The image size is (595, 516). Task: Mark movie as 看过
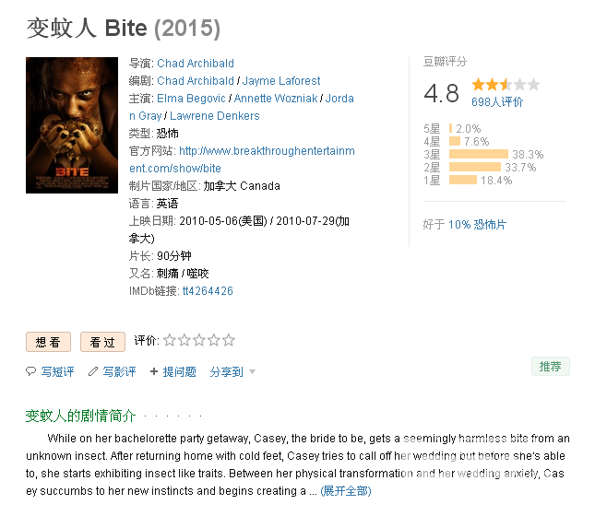(102, 342)
